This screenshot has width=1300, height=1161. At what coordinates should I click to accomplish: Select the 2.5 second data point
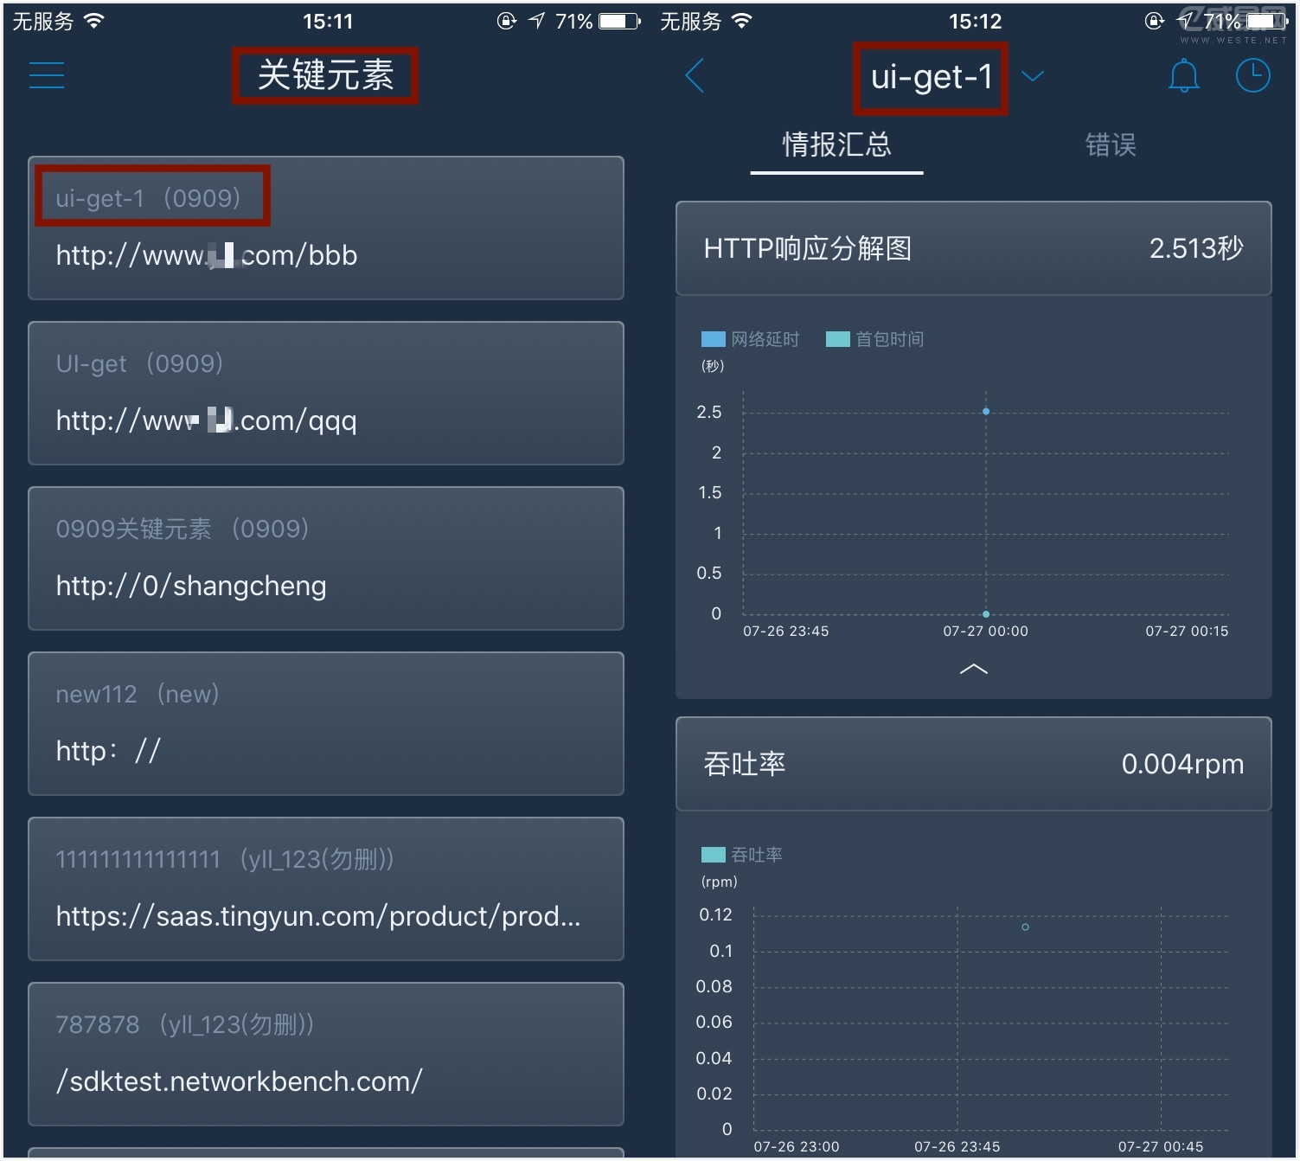pyautogui.click(x=985, y=412)
